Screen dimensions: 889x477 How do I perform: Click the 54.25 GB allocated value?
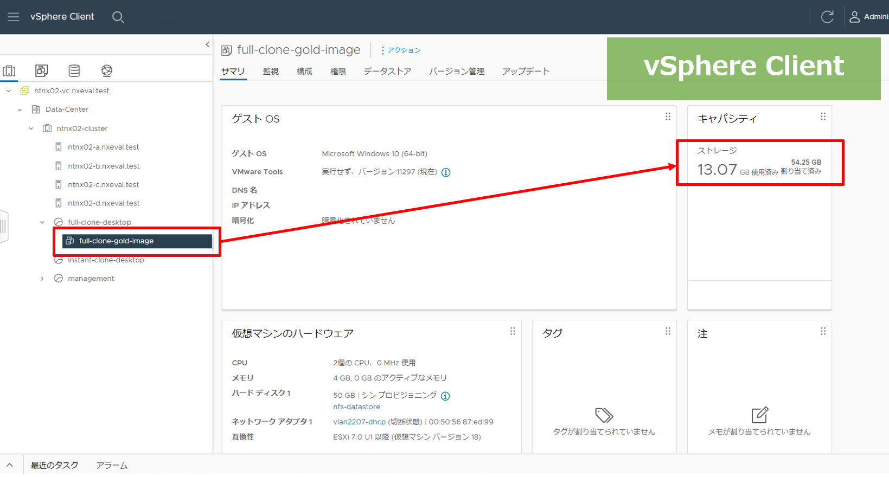click(x=806, y=163)
